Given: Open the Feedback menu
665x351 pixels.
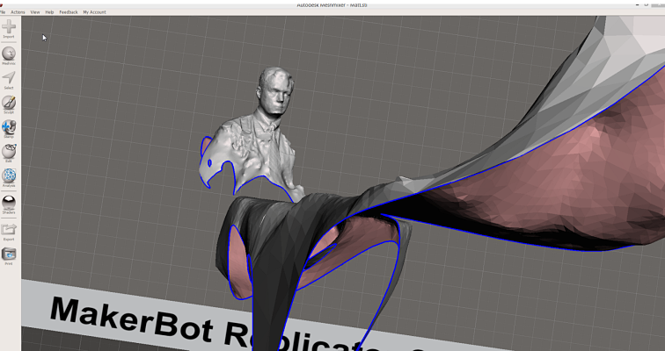Looking at the screenshot, I should pos(69,12).
